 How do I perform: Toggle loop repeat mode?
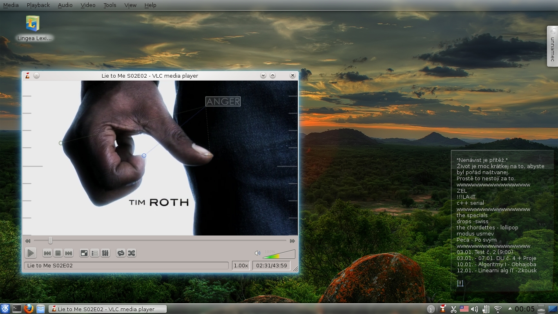point(121,253)
